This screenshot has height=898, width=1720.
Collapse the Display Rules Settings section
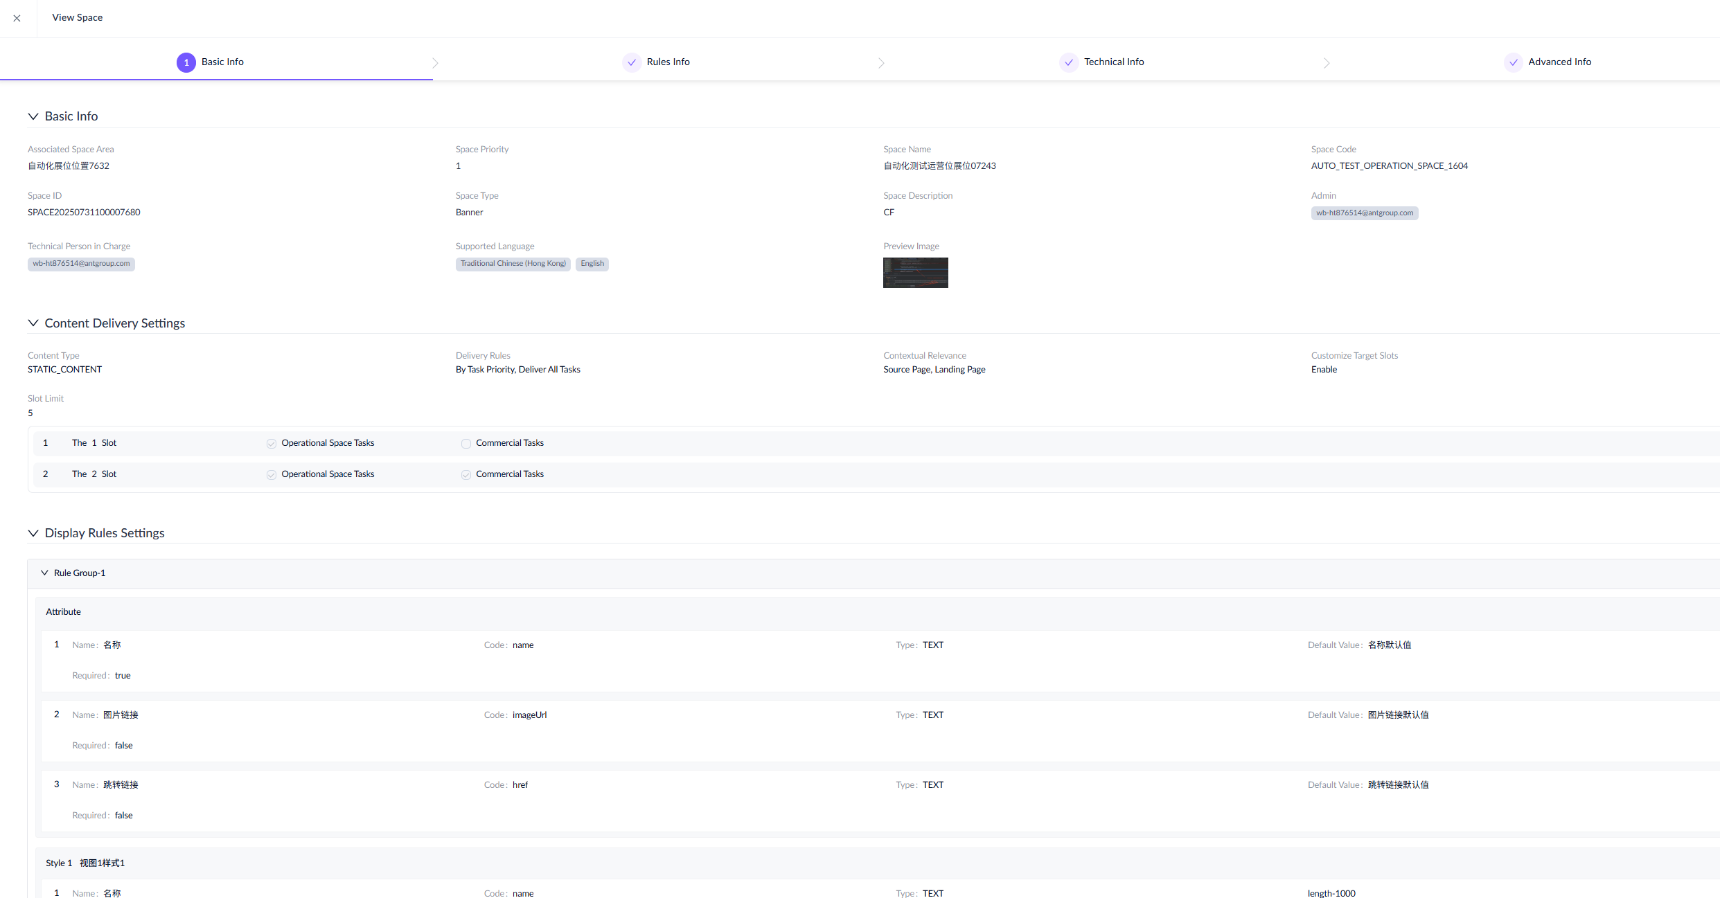point(33,533)
